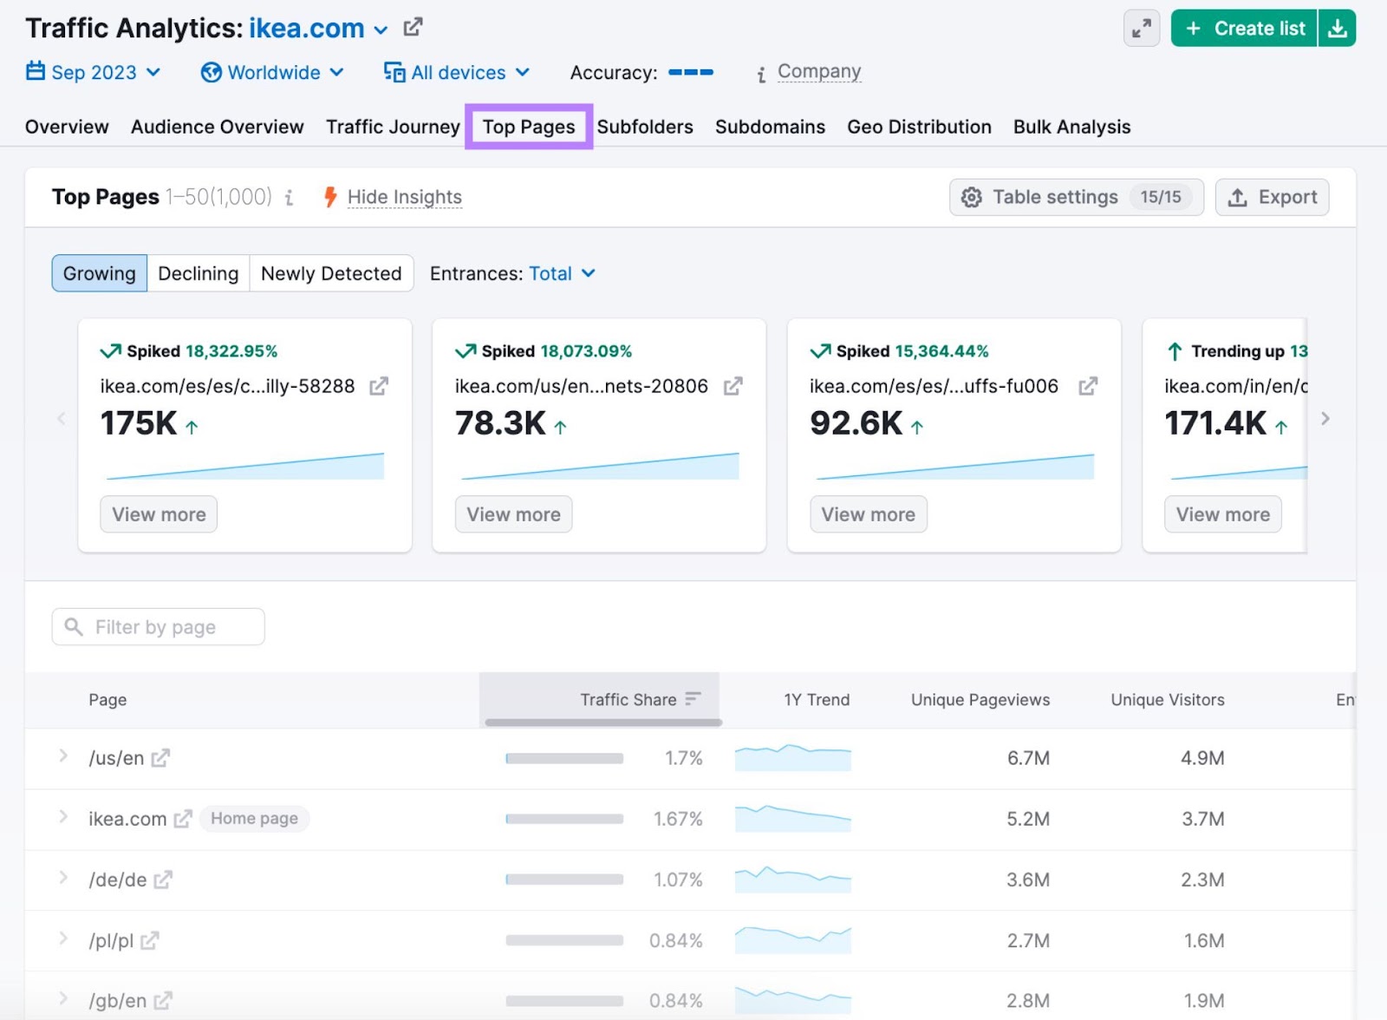The height and width of the screenshot is (1020, 1387).
Task: Open the Geo Distribution tab
Action: click(x=919, y=127)
